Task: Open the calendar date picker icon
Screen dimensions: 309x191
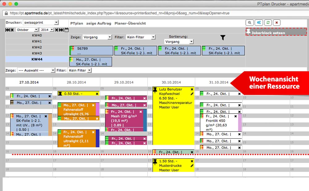Action: click(x=66, y=30)
